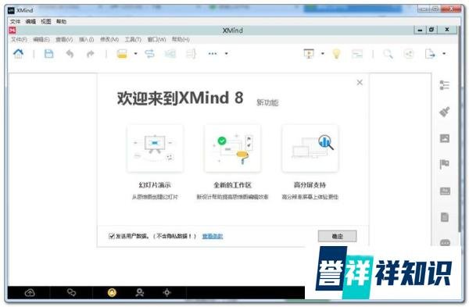Click the 新功能 label beside the title
469x307 pixels.
[267, 102]
